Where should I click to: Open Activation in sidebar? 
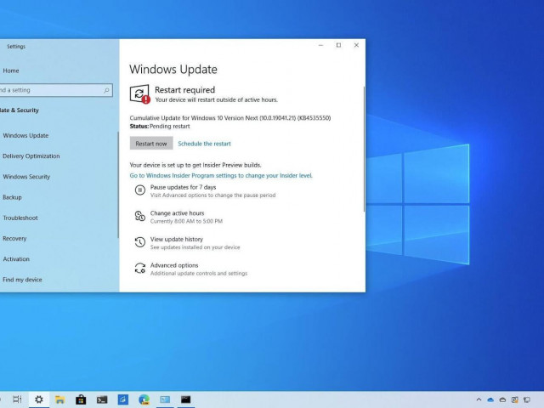pyautogui.click(x=16, y=258)
